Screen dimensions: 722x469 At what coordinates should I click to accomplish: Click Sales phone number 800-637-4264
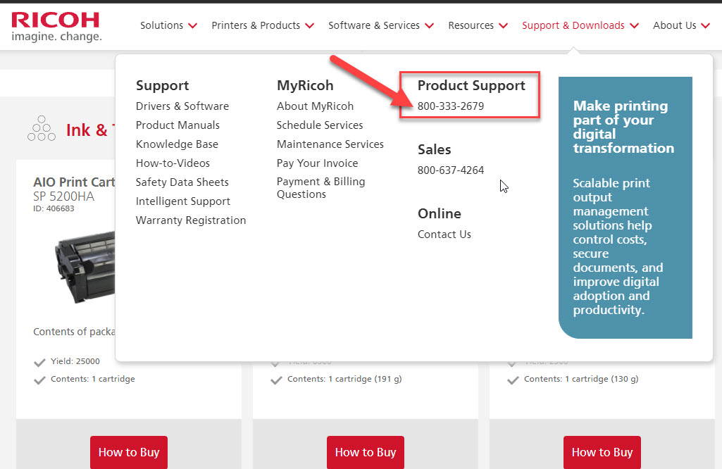tap(451, 170)
